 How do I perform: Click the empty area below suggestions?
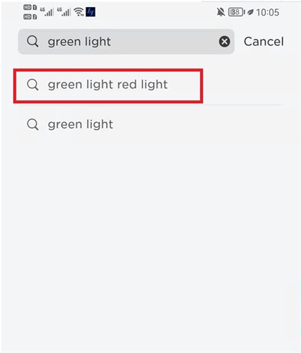pos(150,235)
